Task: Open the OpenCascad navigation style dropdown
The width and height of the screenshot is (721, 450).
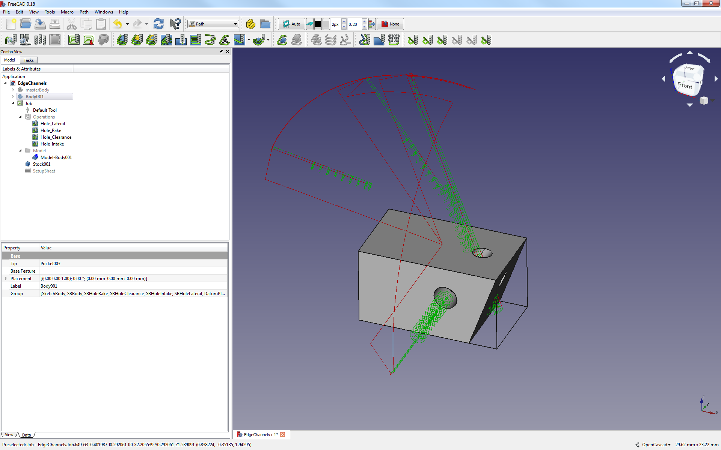Action: (656, 445)
